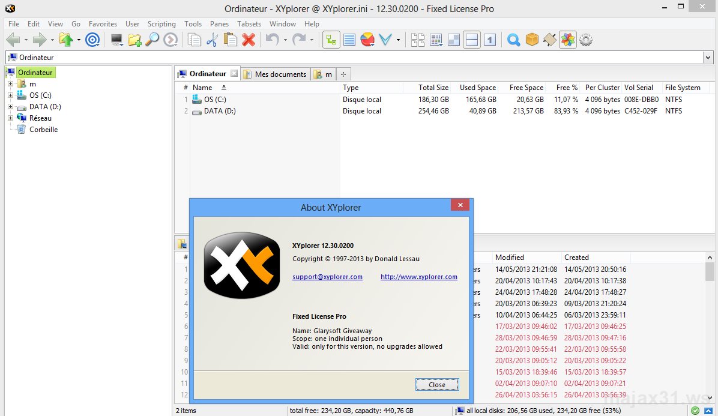Copy selection with the Copy icon

(195, 40)
